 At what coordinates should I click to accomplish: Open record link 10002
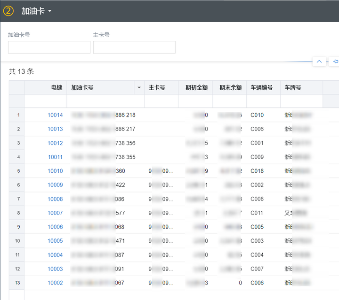[55, 283]
